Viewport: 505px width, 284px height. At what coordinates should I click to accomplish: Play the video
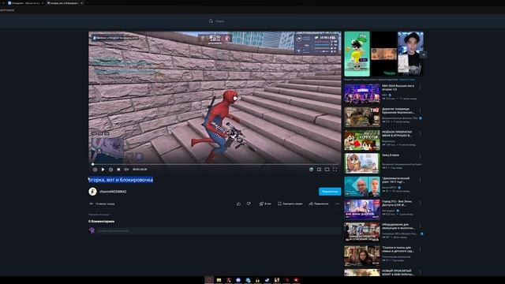103,170
